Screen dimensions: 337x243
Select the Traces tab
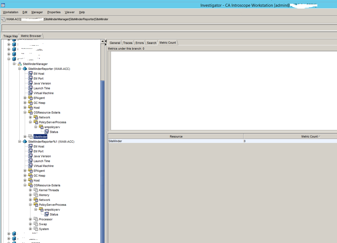pyautogui.click(x=128, y=43)
